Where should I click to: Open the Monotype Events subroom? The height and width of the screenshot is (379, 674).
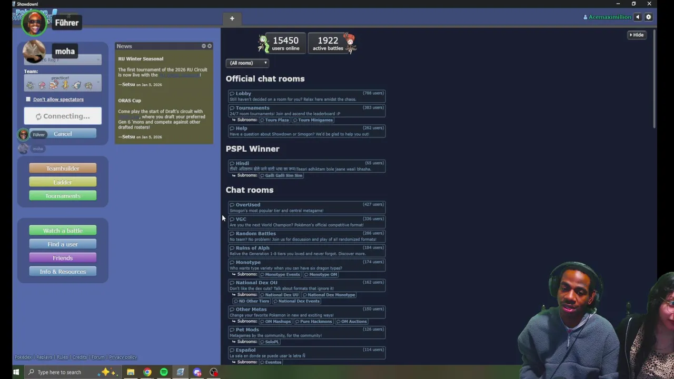[x=280, y=274]
